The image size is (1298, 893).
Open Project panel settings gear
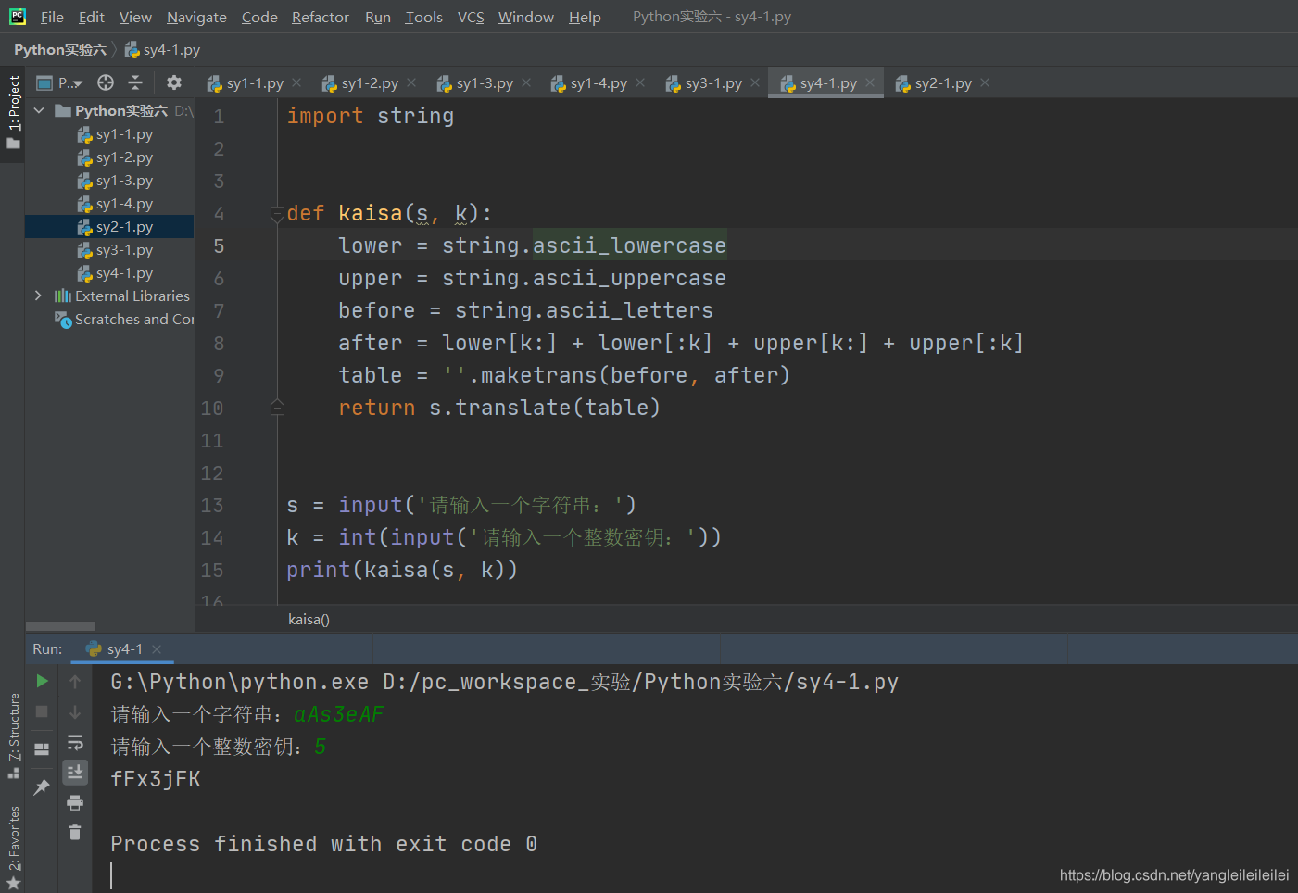[173, 82]
